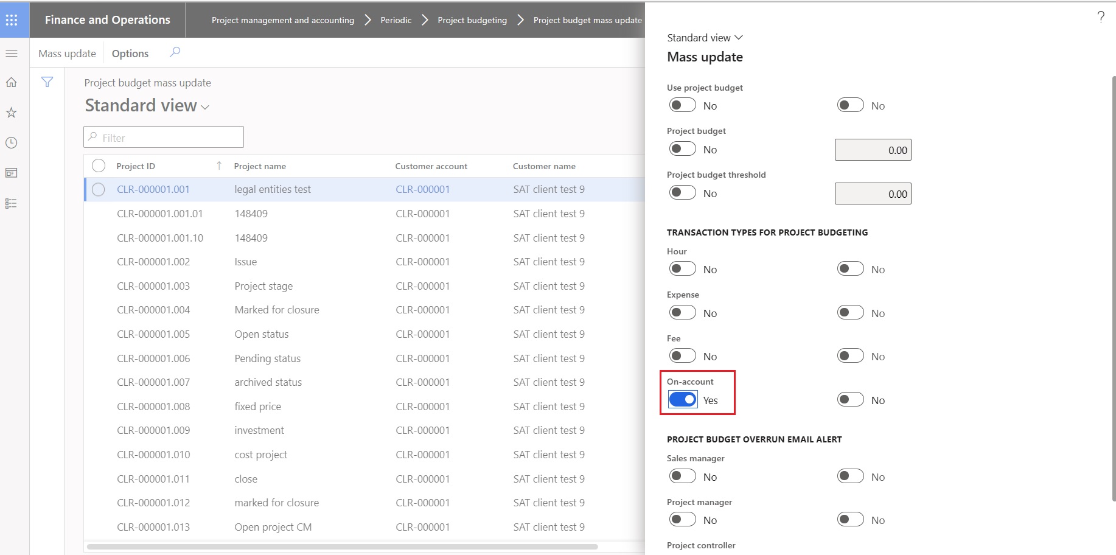Select the 'Open status' cell
The image size is (1116, 555).
coord(262,334)
